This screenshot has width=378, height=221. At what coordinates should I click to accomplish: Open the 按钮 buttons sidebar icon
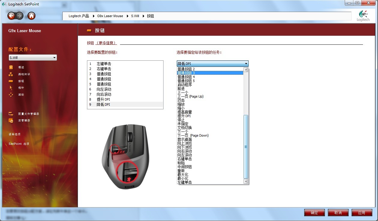(x=11, y=81)
